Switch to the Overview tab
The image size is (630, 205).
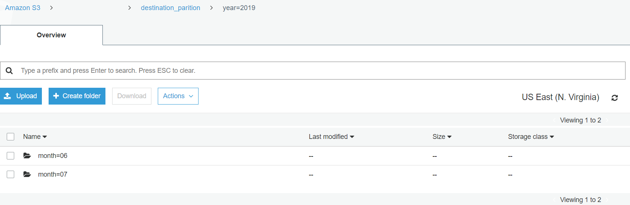pos(51,35)
